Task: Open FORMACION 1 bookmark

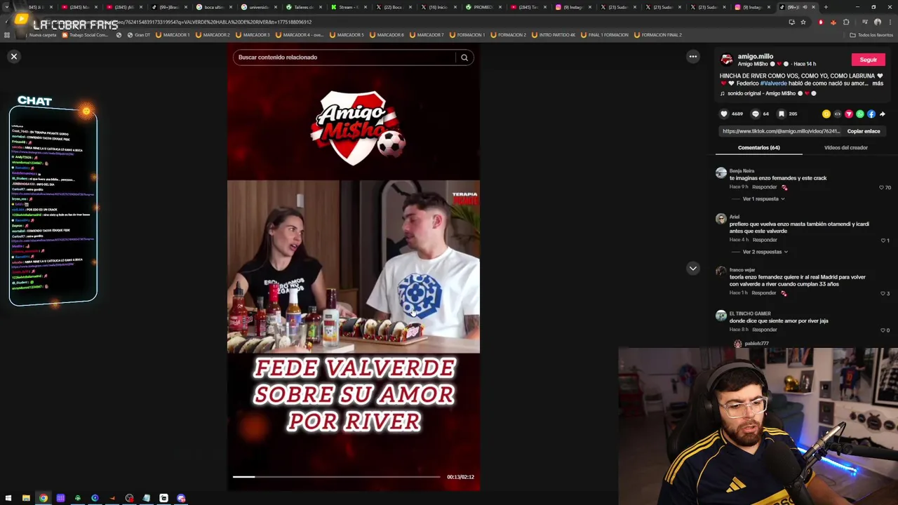Action: coord(467,35)
